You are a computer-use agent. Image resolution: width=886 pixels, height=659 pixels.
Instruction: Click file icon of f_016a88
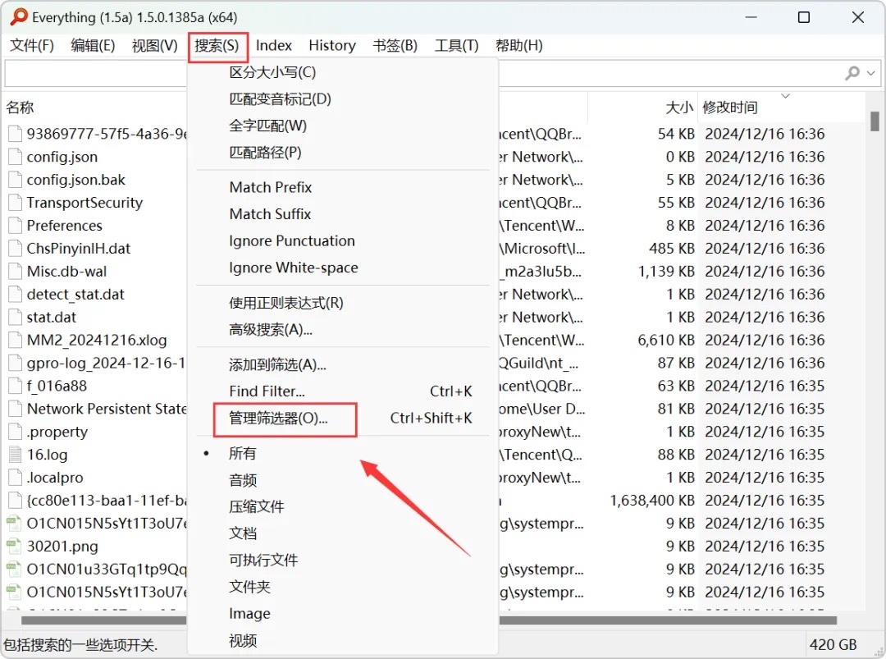tap(16, 386)
